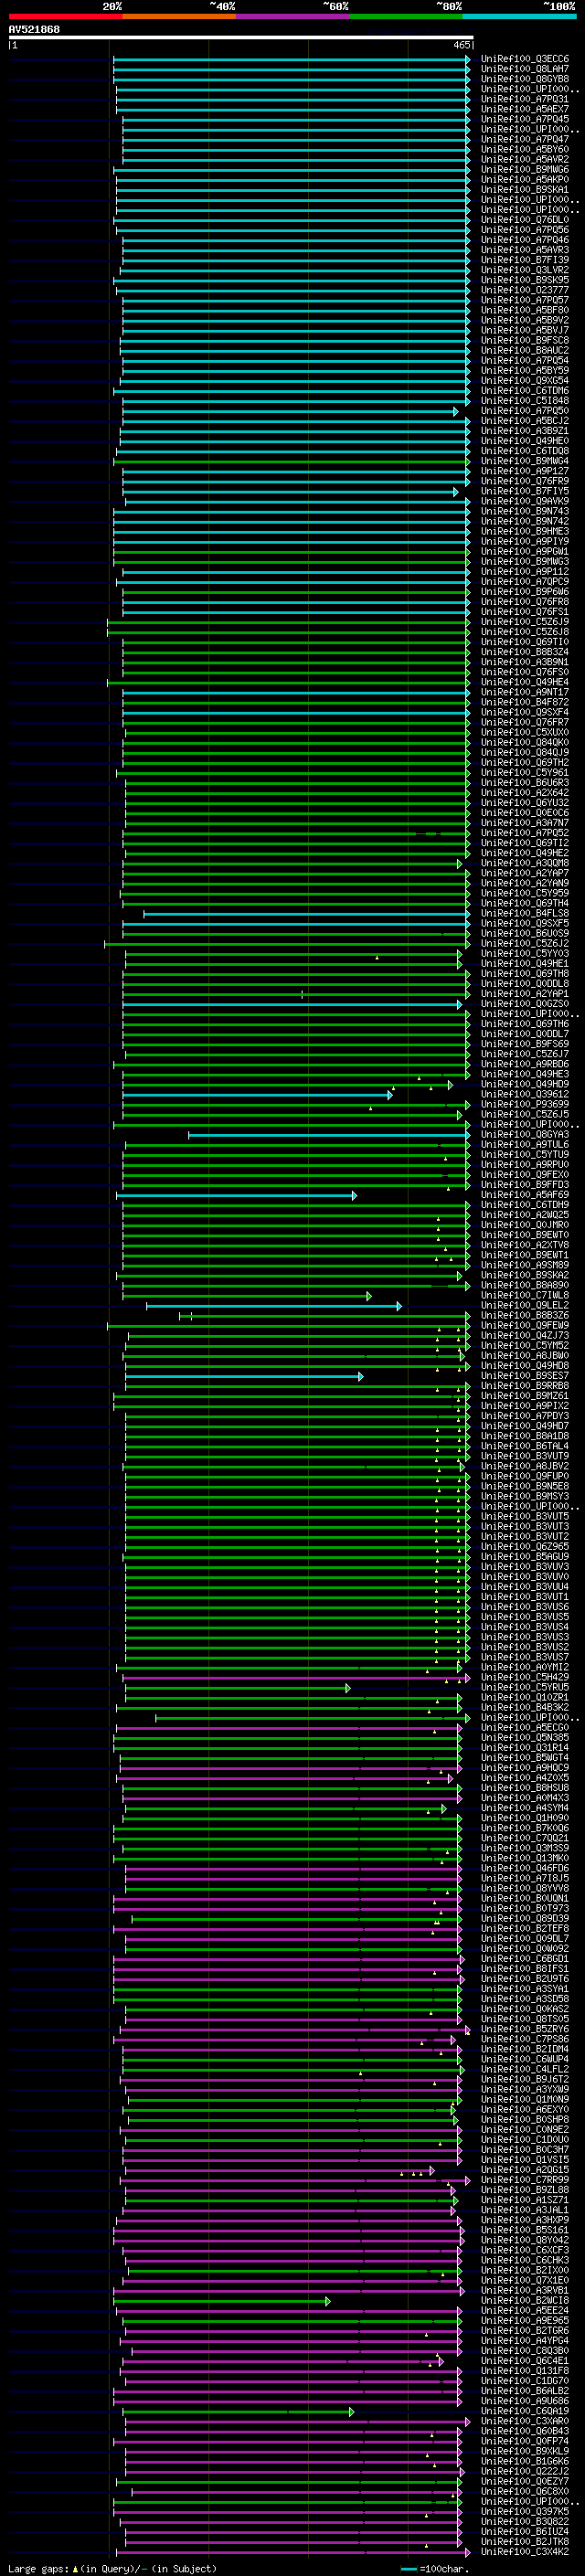This screenshot has height=2576, width=585.
Task: Open hit UniRef100_Q1H090
Action: click(525, 1817)
